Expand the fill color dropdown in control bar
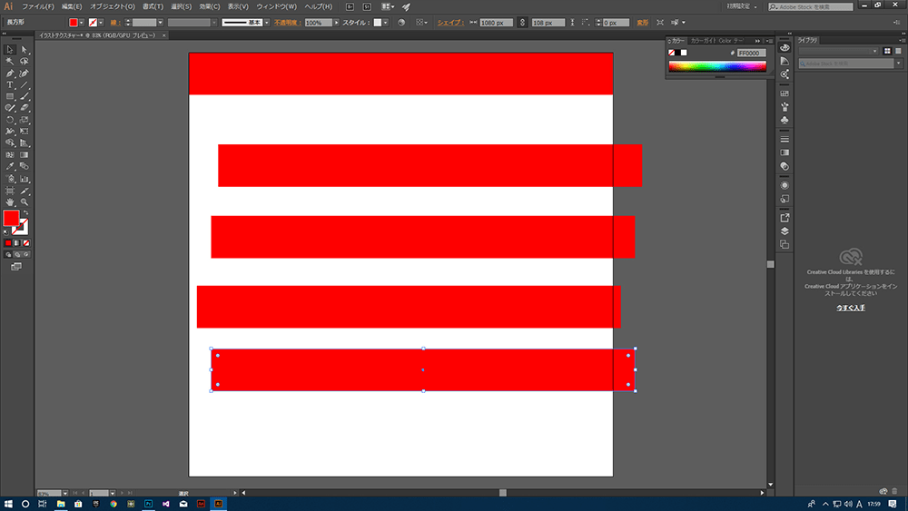 click(81, 23)
